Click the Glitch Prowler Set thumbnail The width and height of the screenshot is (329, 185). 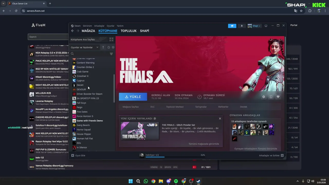click(x=140, y=131)
